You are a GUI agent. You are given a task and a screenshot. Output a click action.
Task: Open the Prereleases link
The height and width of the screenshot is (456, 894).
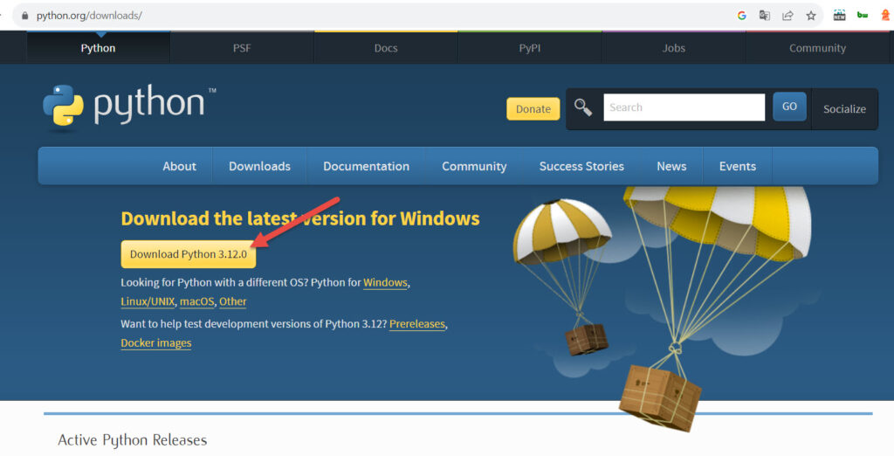[417, 323]
